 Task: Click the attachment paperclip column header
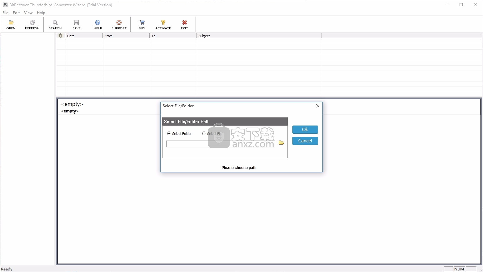pos(61,36)
